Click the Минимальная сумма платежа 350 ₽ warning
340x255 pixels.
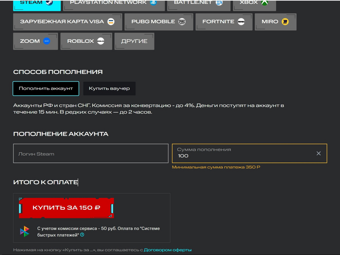(x=216, y=167)
